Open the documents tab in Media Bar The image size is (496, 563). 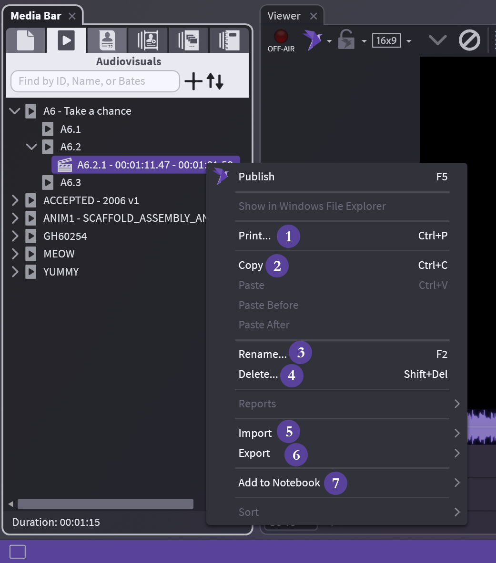click(x=26, y=40)
